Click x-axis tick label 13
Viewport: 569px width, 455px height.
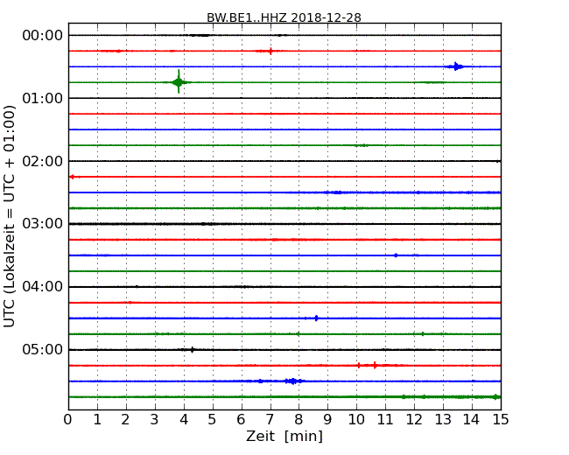tap(443, 420)
